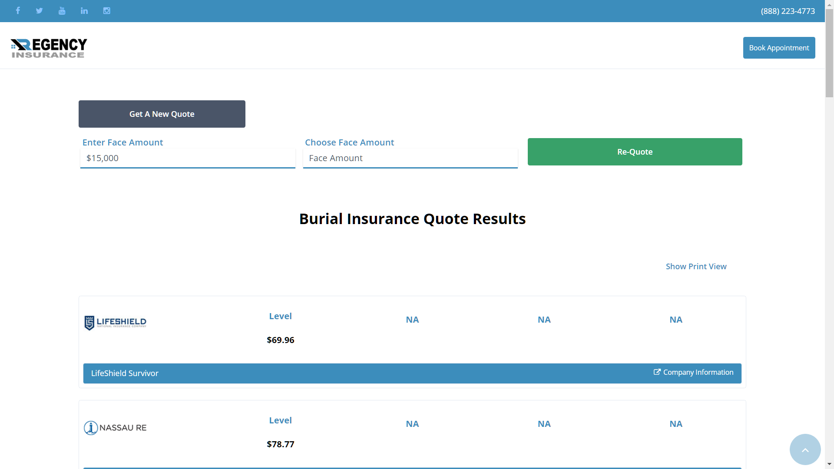Viewport: 834px width, 469px height.
Task: Open the YouTube social icon
Action: [62, 10]
